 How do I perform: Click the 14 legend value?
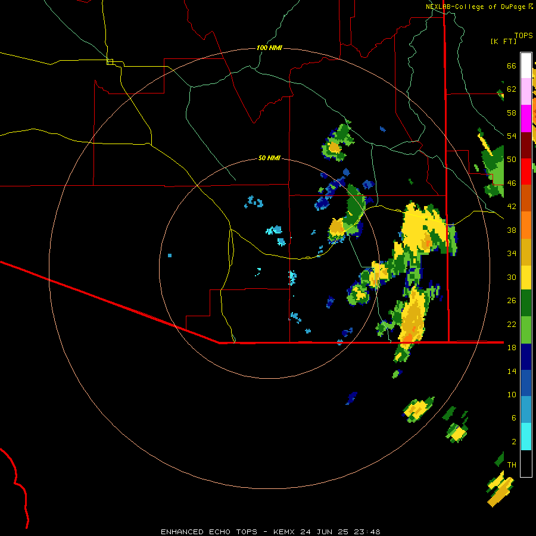point(512,371)
